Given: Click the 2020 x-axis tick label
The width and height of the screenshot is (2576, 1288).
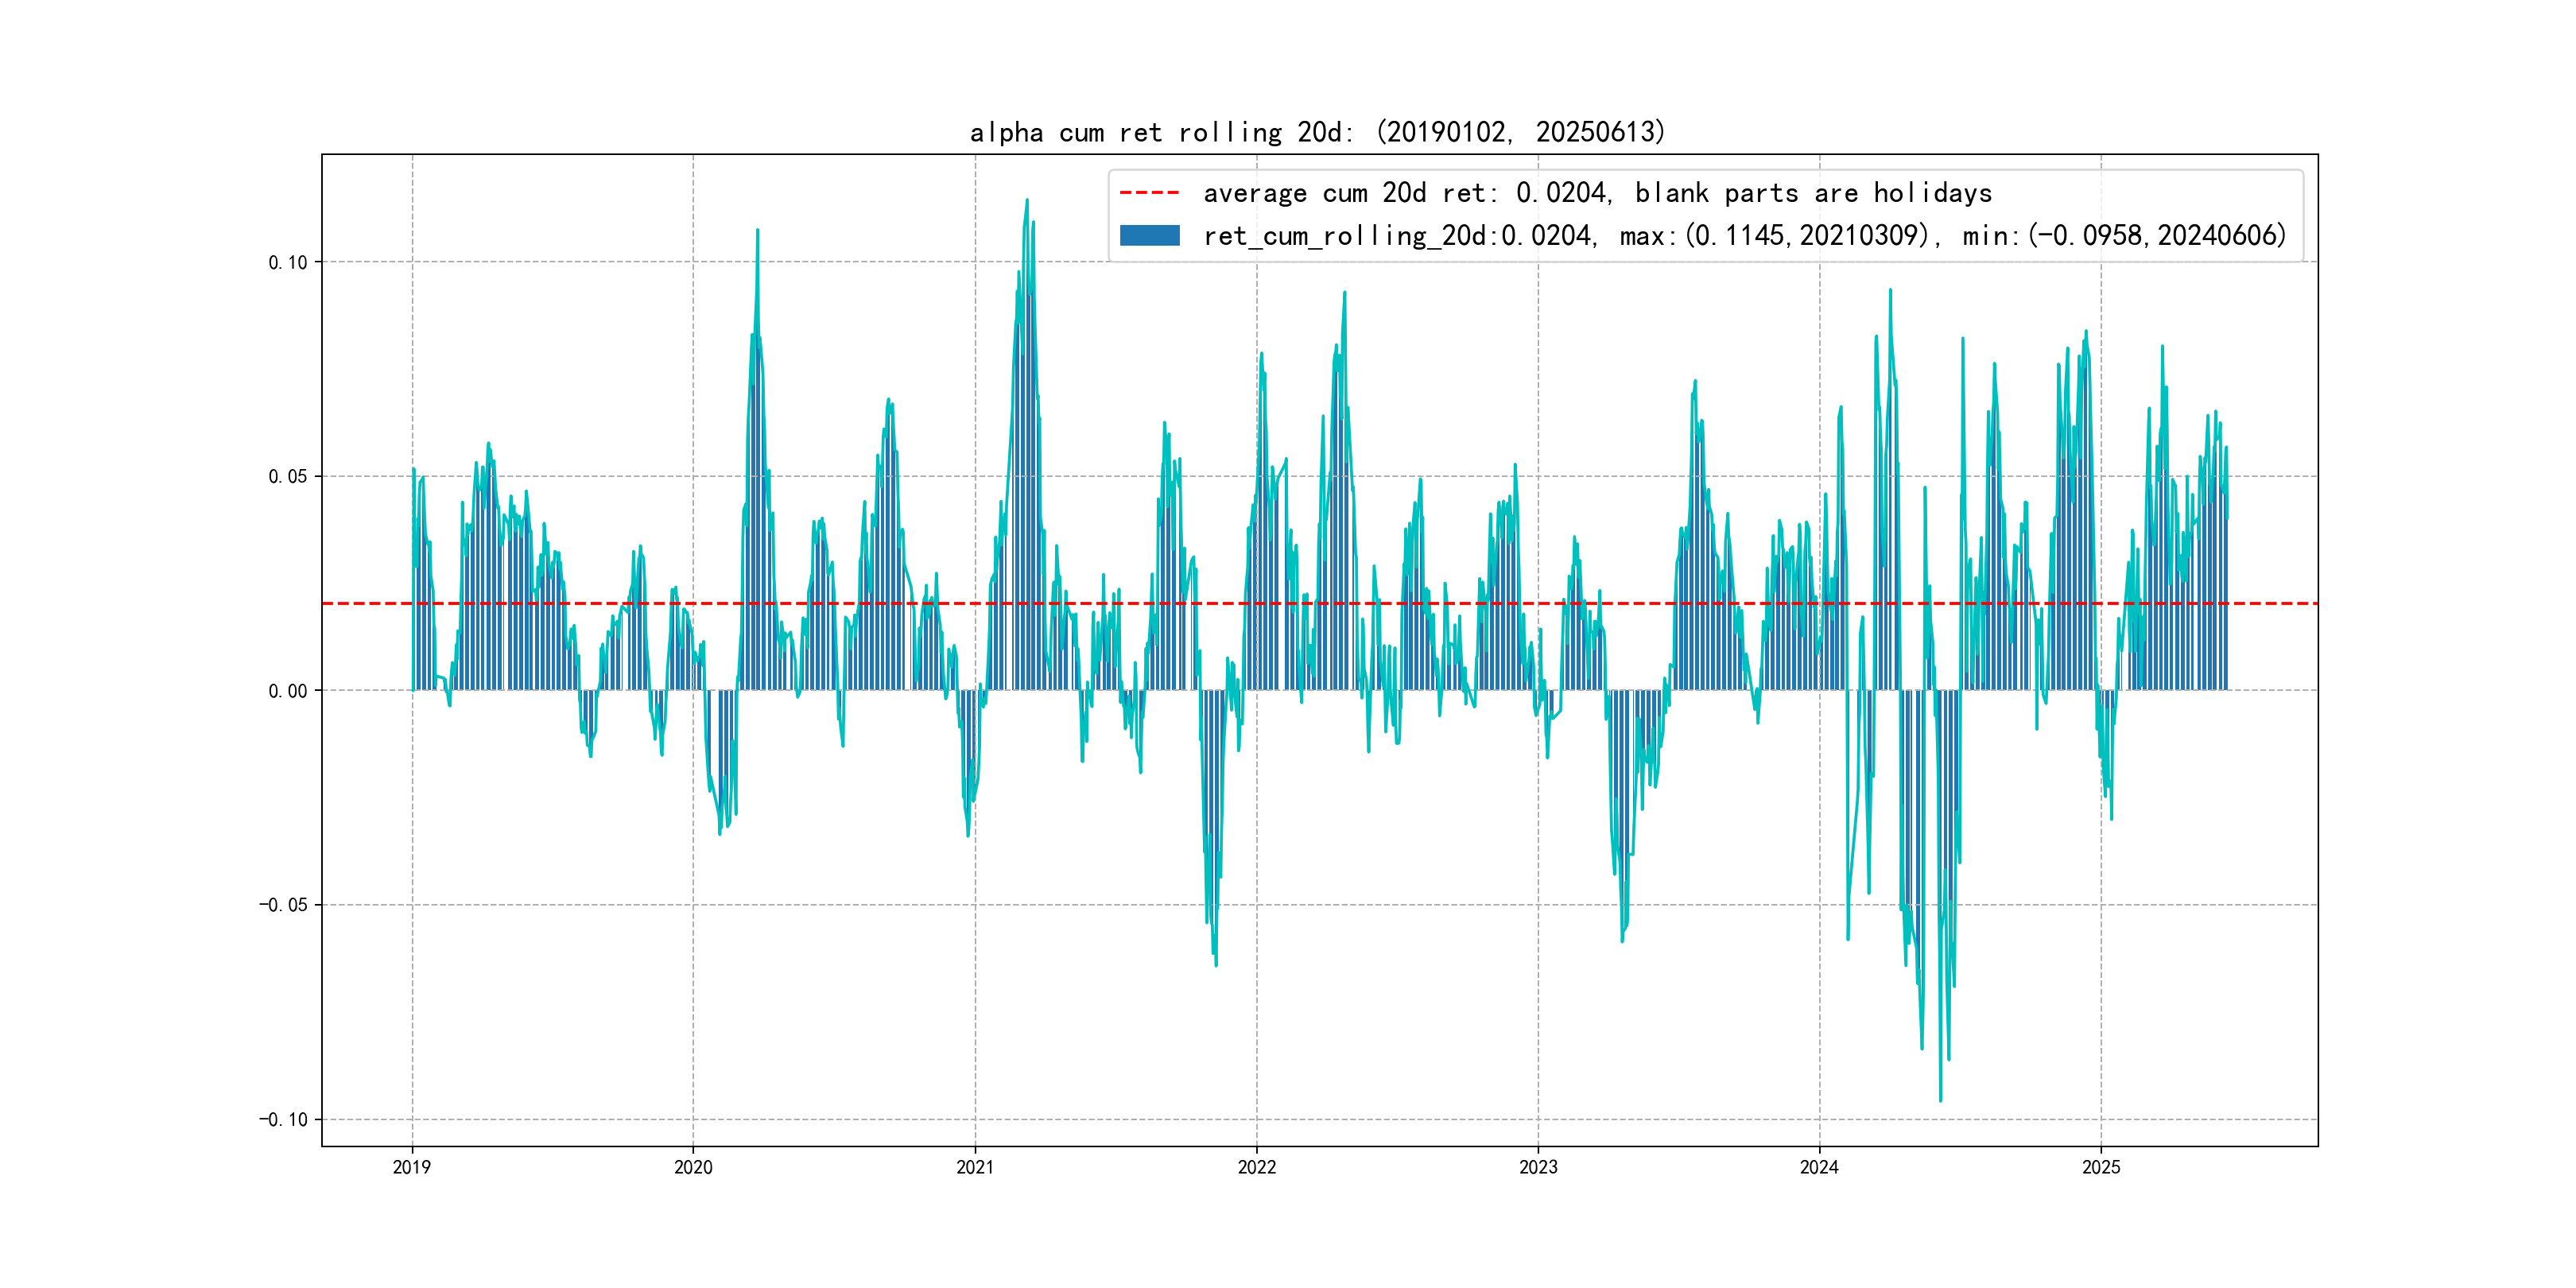Looking at the screenshot, I should [x=693, y=1167].
